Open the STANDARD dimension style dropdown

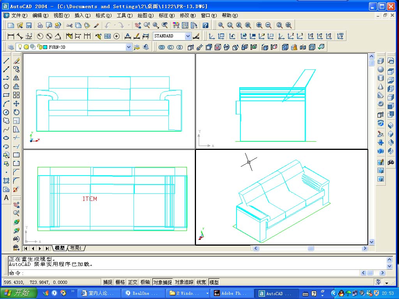pos(188,36)
